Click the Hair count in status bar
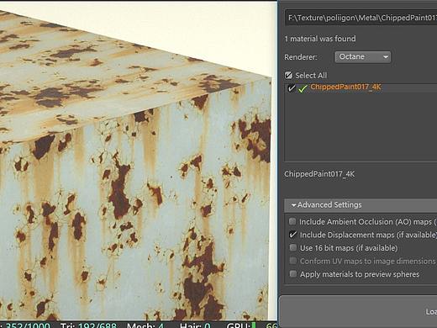 click(195, 325)
